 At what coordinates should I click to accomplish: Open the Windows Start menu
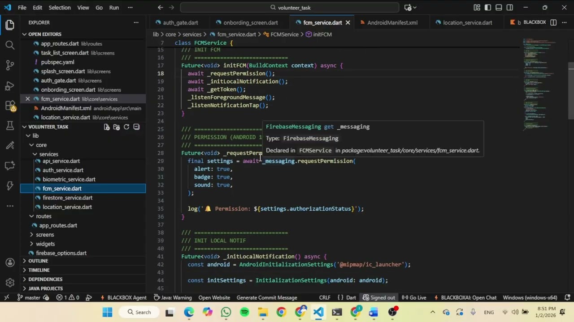point(107,312)
